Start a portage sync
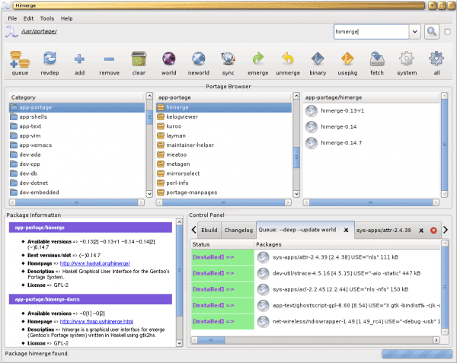457x363 pixels. (228, 59)
